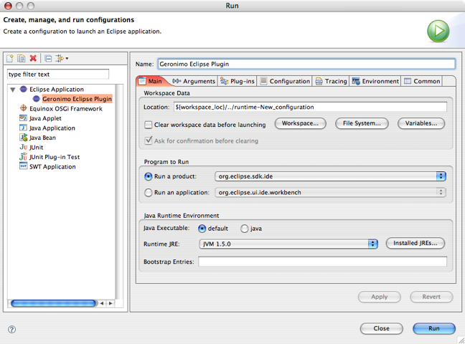This screenshot has width=465, height=344.
Task: Select SWT Application launch type
Action: (x=52, y=167)
